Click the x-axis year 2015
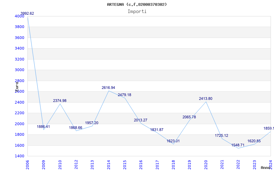Image resolution: width=274 pixels, height=171 pixels. click(x=125, y=165)
